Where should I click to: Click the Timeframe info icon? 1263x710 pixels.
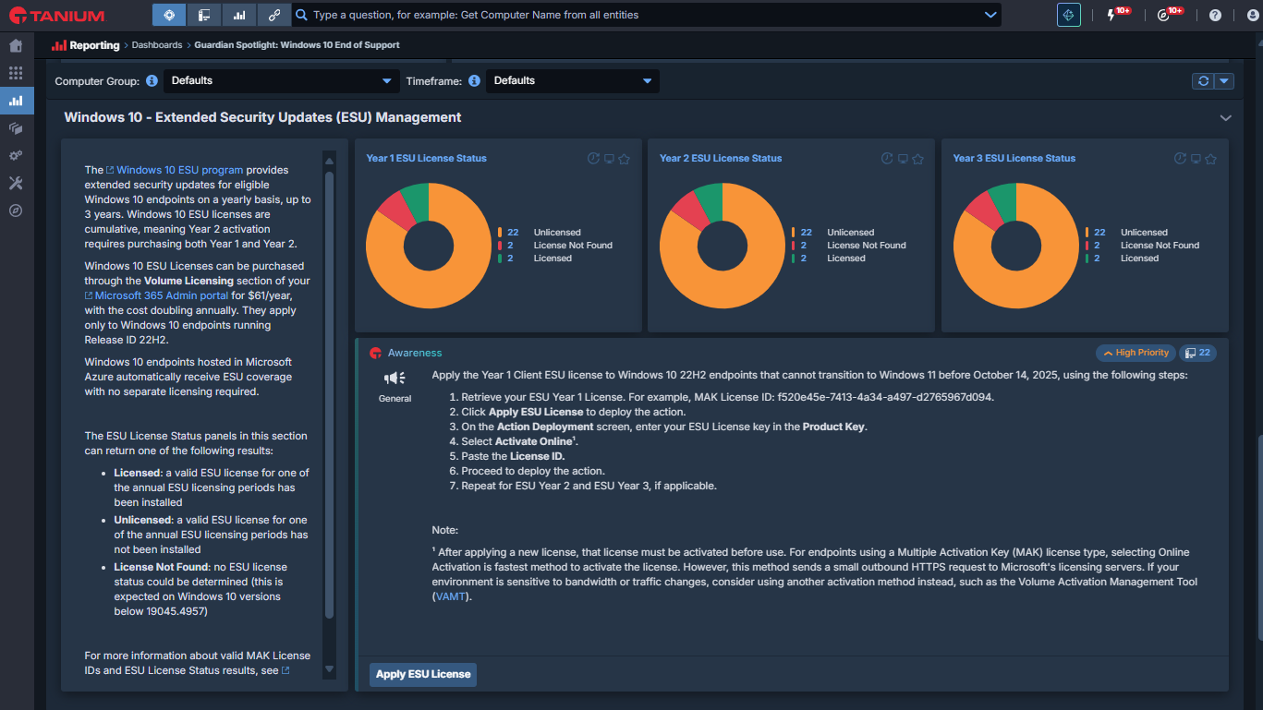(x=474, y=81)
